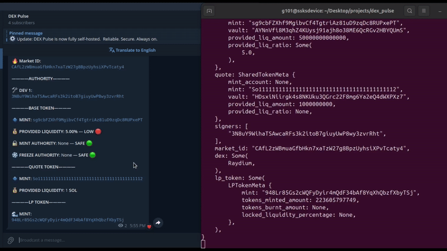Click the snowflake icon beside FREEZE AUTHORITY

pos(15,155)
